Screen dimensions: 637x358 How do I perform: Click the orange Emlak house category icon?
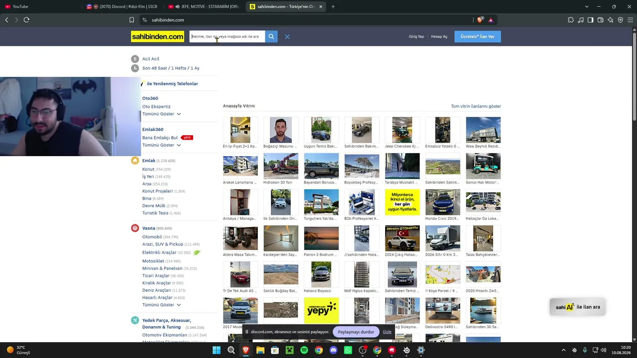click(x=135, y=161)
